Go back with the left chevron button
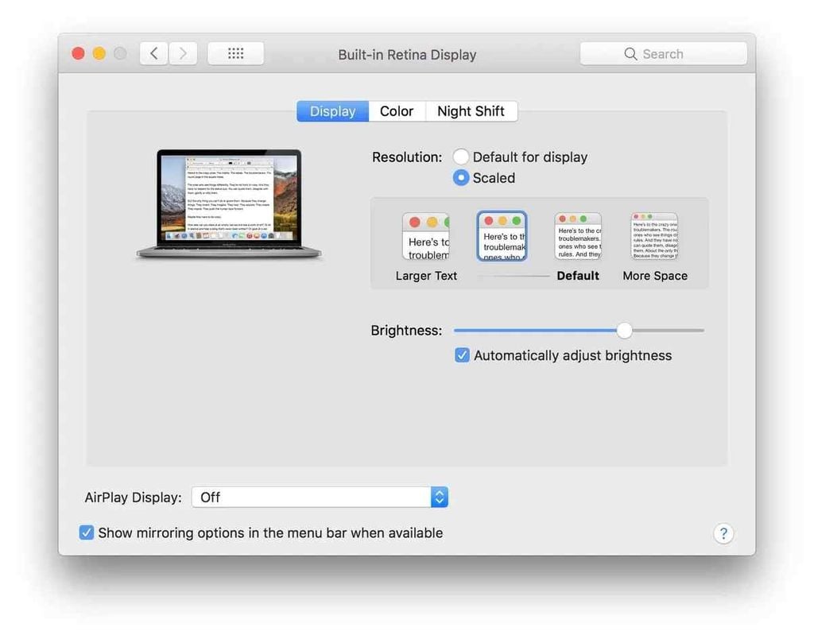This screenshot has height=639, width=814. [153, 54]
